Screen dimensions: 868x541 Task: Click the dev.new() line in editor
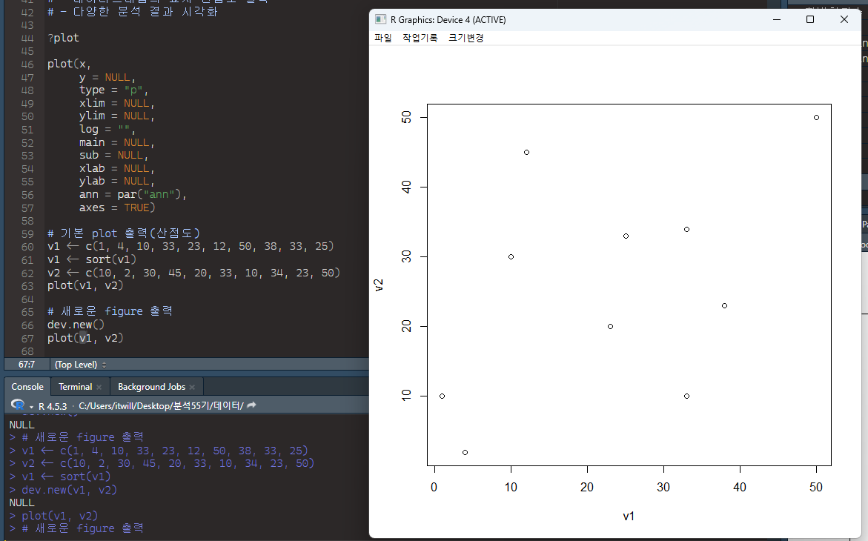[76, 325]
